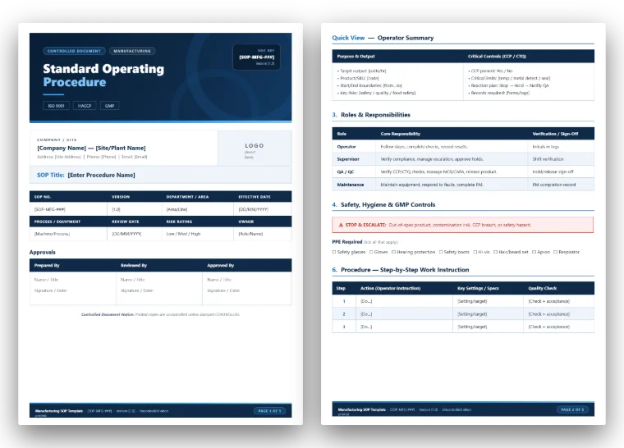Click the Operator role row

pyautogui.click(x=463, y=147)
